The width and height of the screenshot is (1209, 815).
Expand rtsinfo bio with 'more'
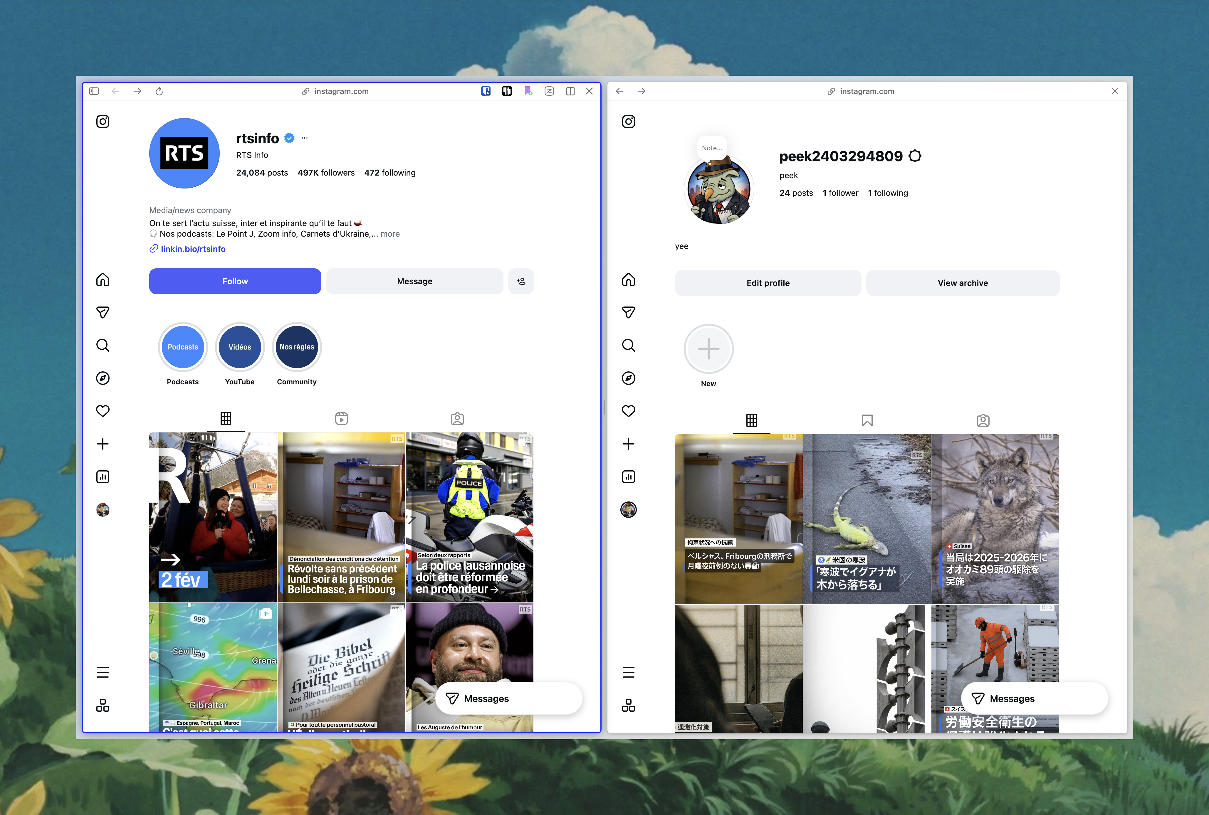(x=390, y=234)
